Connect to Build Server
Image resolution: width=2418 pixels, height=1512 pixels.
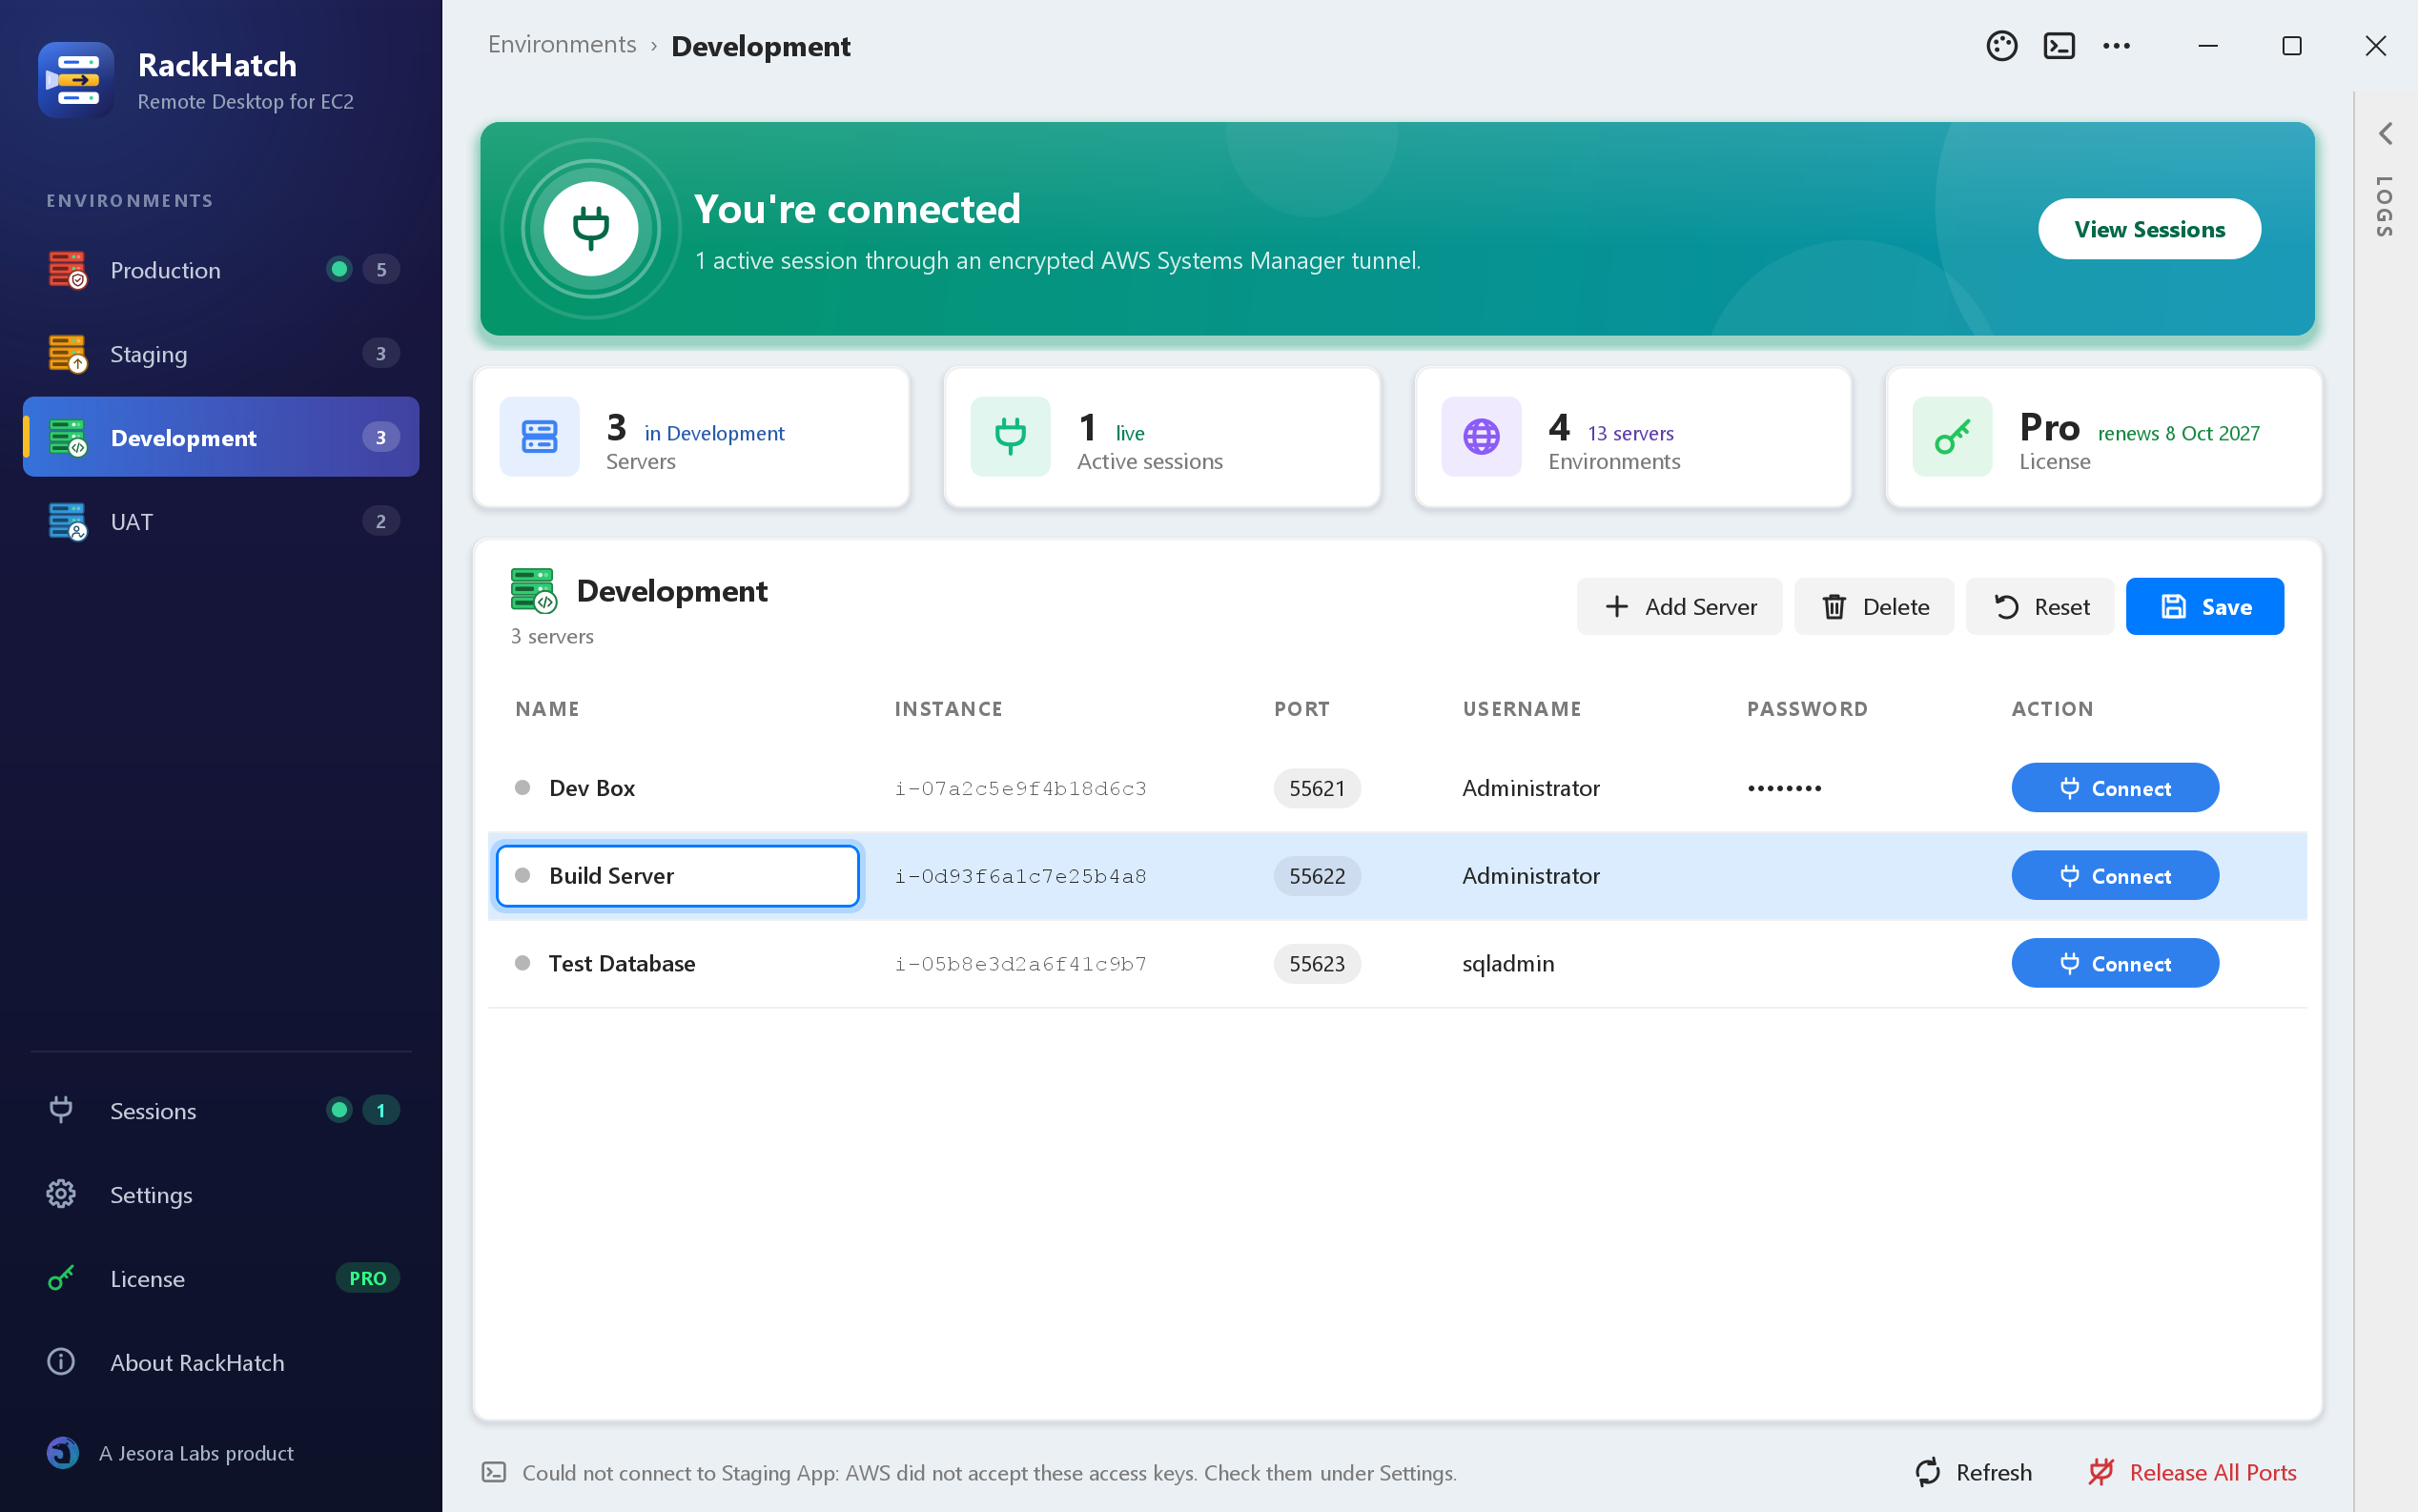[2115, 876]
